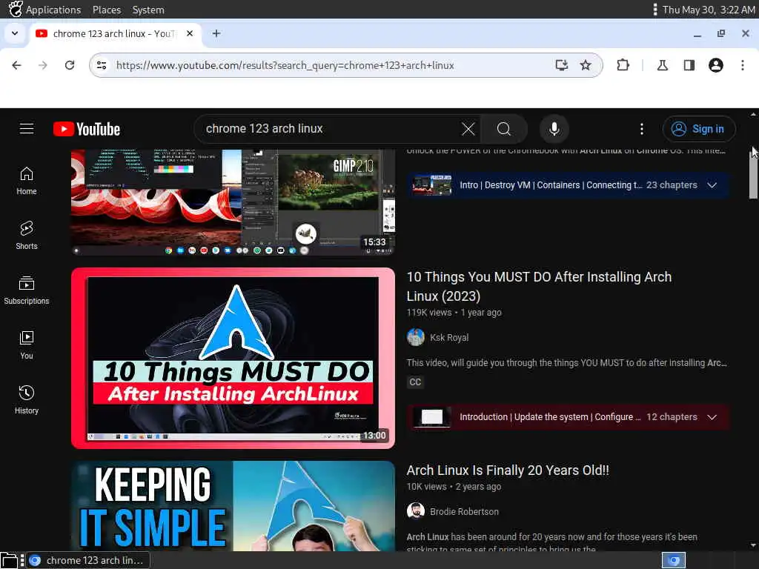Open the GIMP 2.10 video thumbnail
The height and width of the screenshot is (569, 759).
point(233,202)
